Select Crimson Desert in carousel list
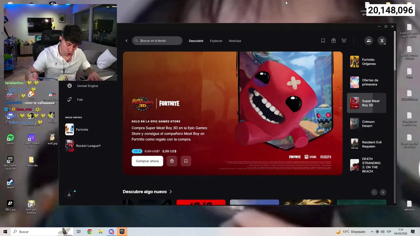420x236 pixels. [367, 124]
